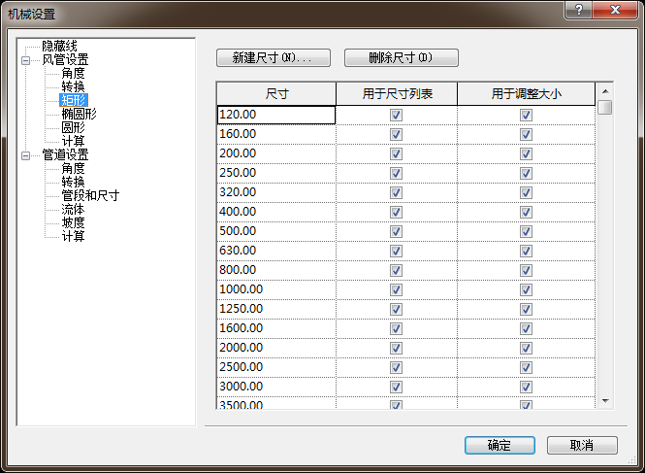Image resolution: width=645 pixels, height=473 pixels.
Task: Select 计算 under 风管设置
Action: tap(73, 141)
